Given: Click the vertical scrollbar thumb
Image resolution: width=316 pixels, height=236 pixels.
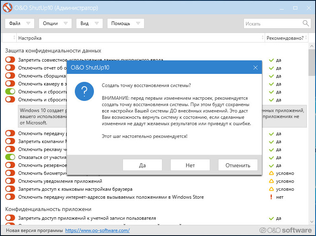Looking at the screenshot, I should click(312, 62).
